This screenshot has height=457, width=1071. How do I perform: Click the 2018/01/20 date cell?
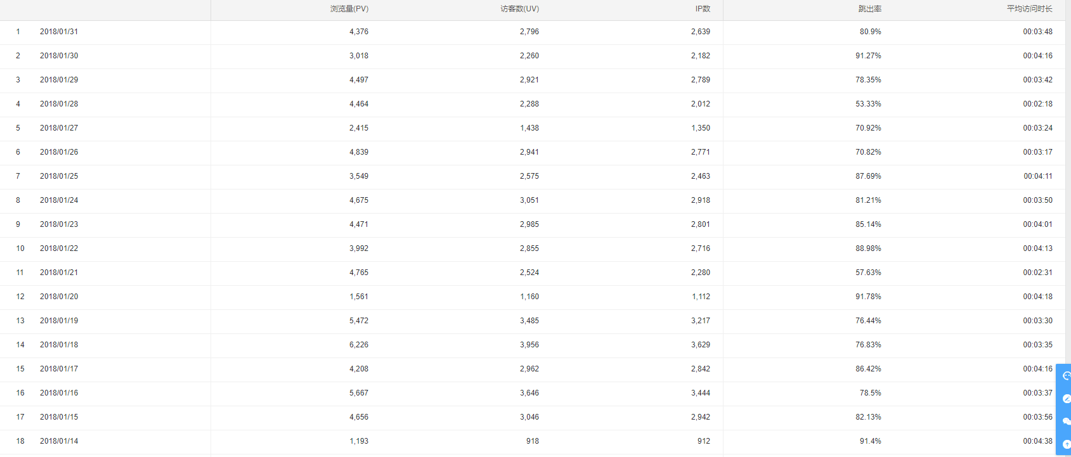59,297
